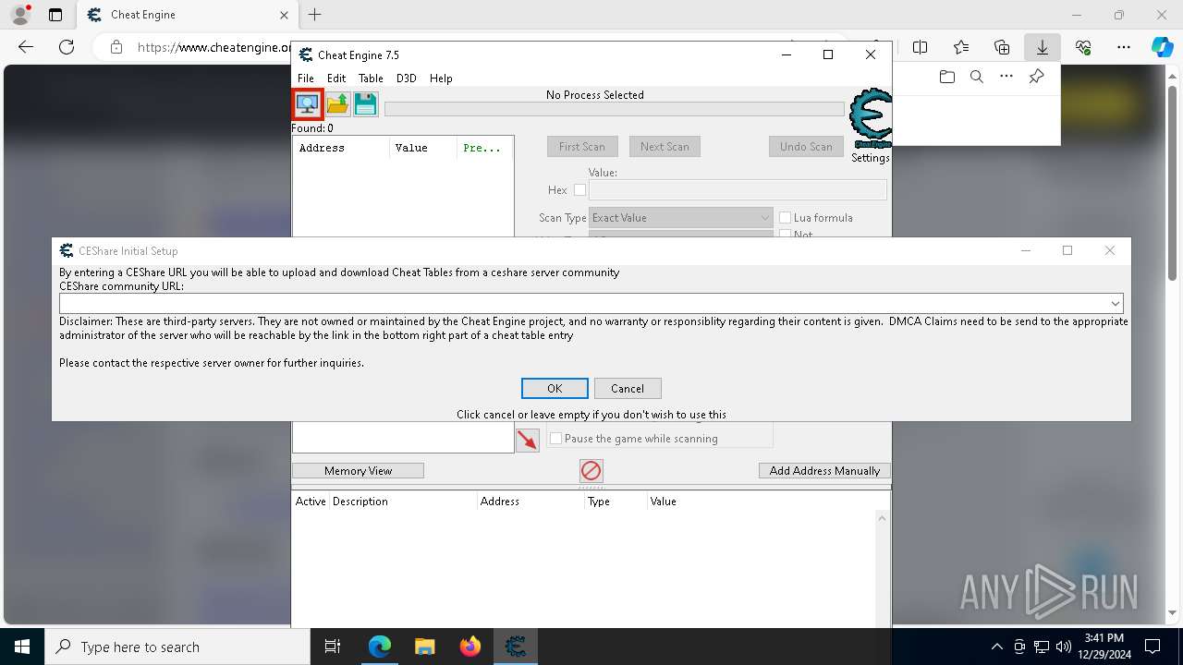Screen dimensions: 1183x665
Task: Click OK in CEShare Initial Setup
Action: point(555,389)
